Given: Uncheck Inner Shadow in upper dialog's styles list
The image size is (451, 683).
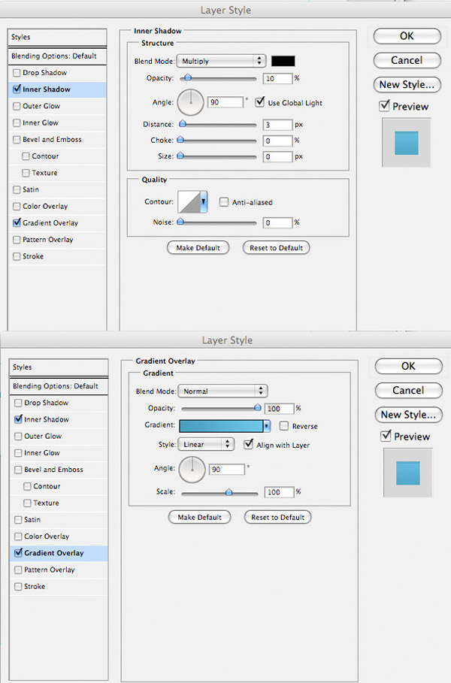Looking at the screenshot, I should (17, 89).
